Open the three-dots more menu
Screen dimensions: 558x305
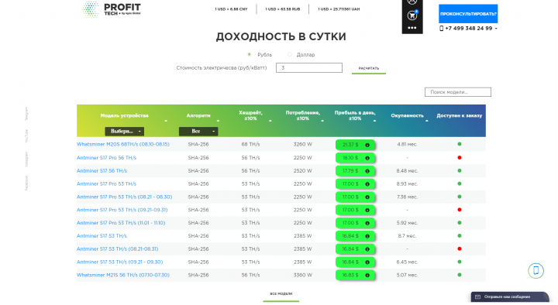pyautogui.click(x=412, y=28)
